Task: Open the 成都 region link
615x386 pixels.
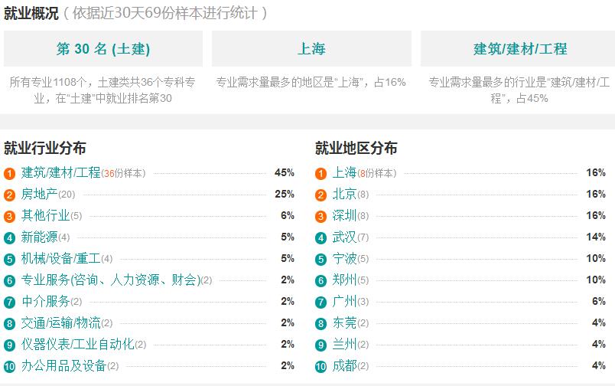Action: 344,365
